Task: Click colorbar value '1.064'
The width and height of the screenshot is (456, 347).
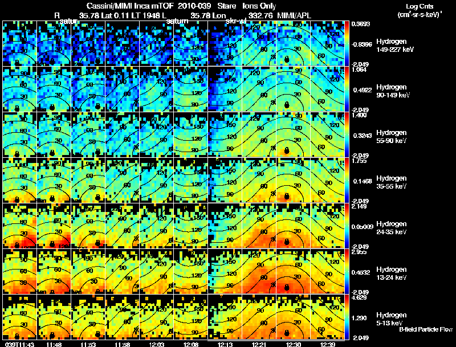Action: click(359, 70)
